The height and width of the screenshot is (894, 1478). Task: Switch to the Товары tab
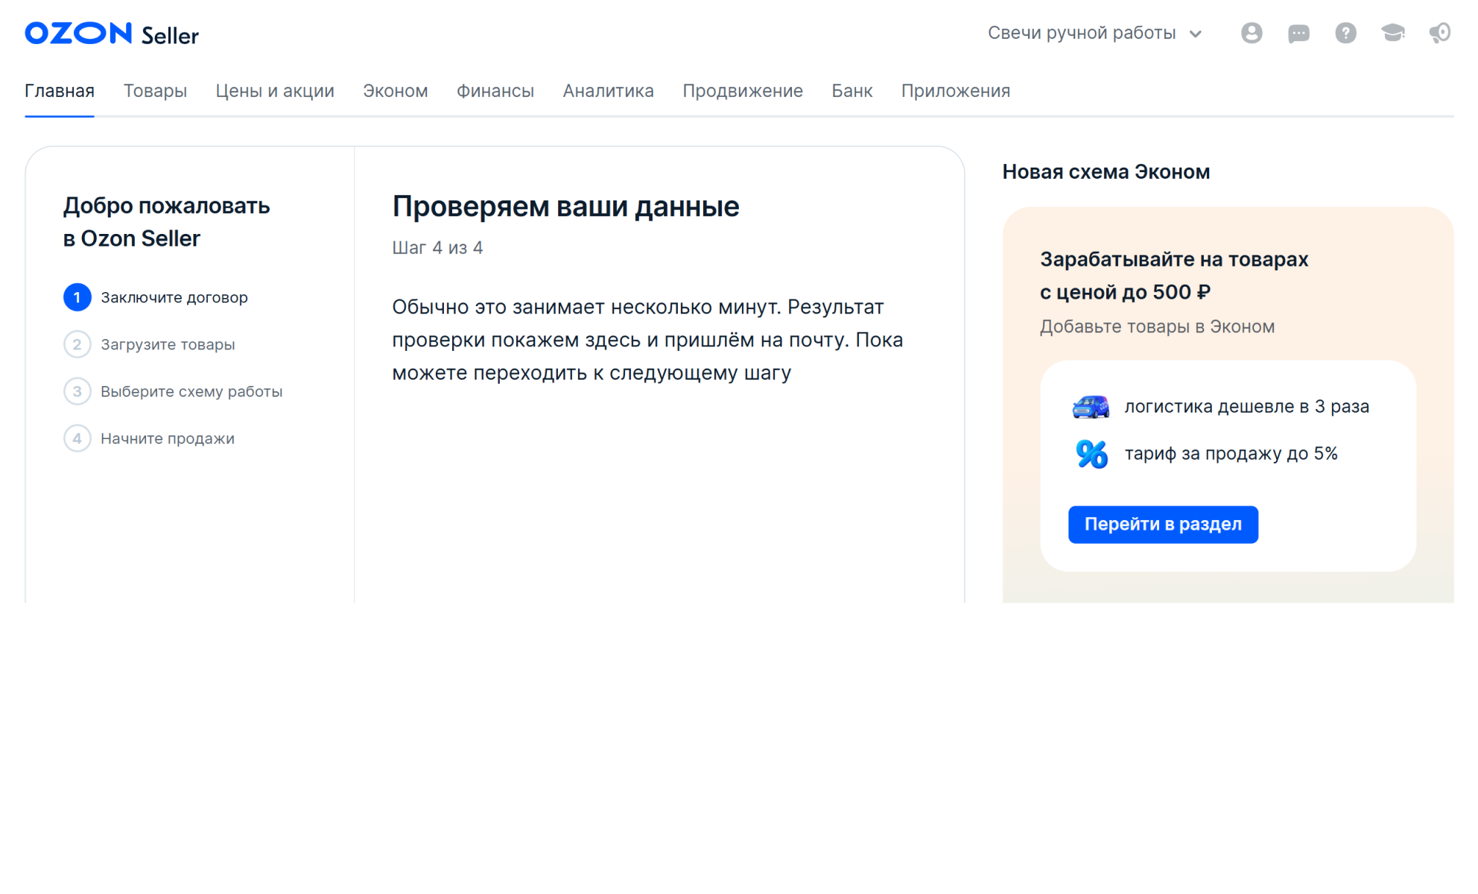point(155,90)
